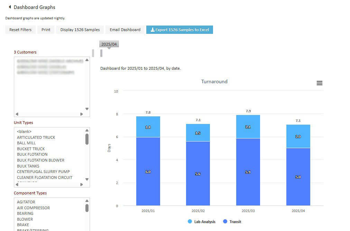Choose AIR COMPRESSOR component type
350x231 pixels.
click(33, 208)
